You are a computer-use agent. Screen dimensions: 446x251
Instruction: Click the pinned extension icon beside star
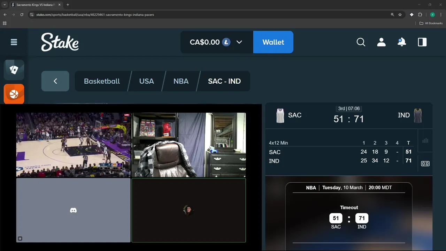pos(412,15)
